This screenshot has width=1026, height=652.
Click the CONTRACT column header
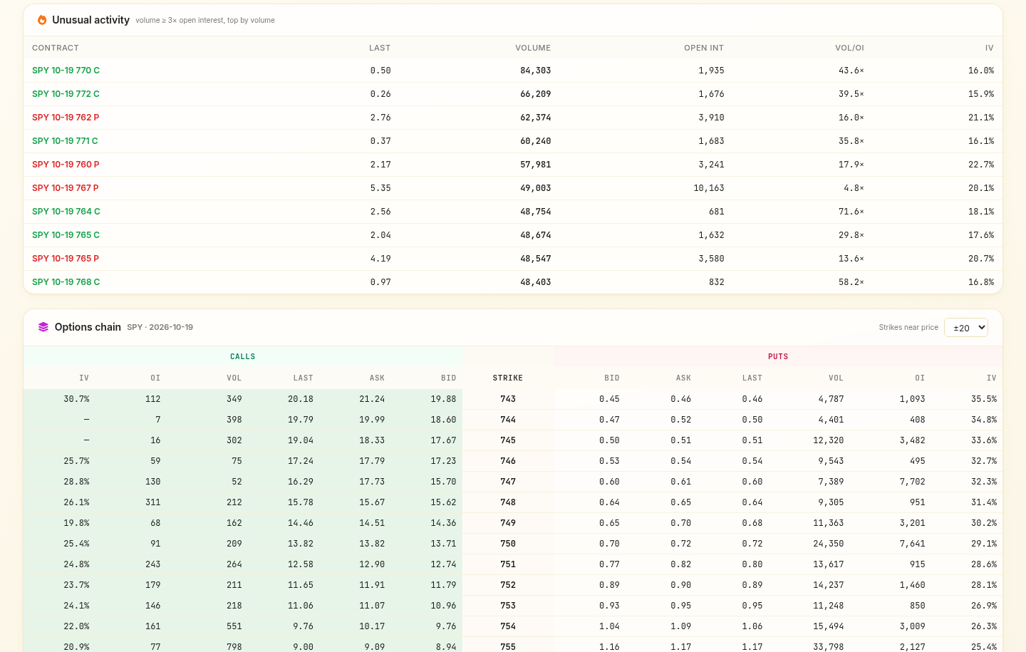click(x=56, y=48)
